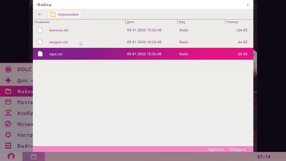
Task: Sort by the Дата column header
Action: 130,22
